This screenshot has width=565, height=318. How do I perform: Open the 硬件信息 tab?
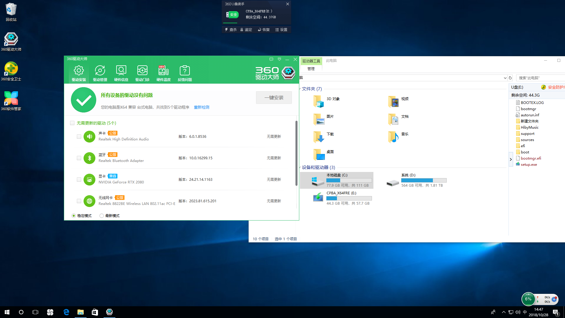click(121, 74)
